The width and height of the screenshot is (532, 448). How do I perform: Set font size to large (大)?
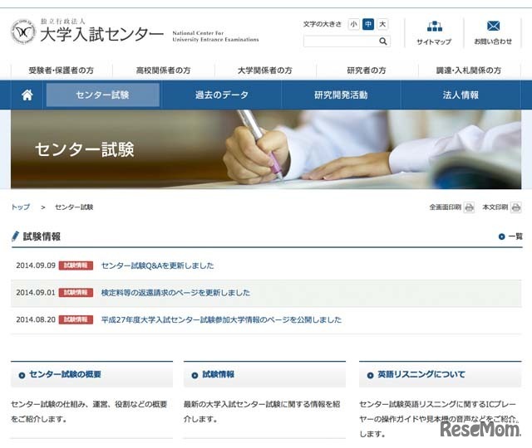tap(382, 24)
